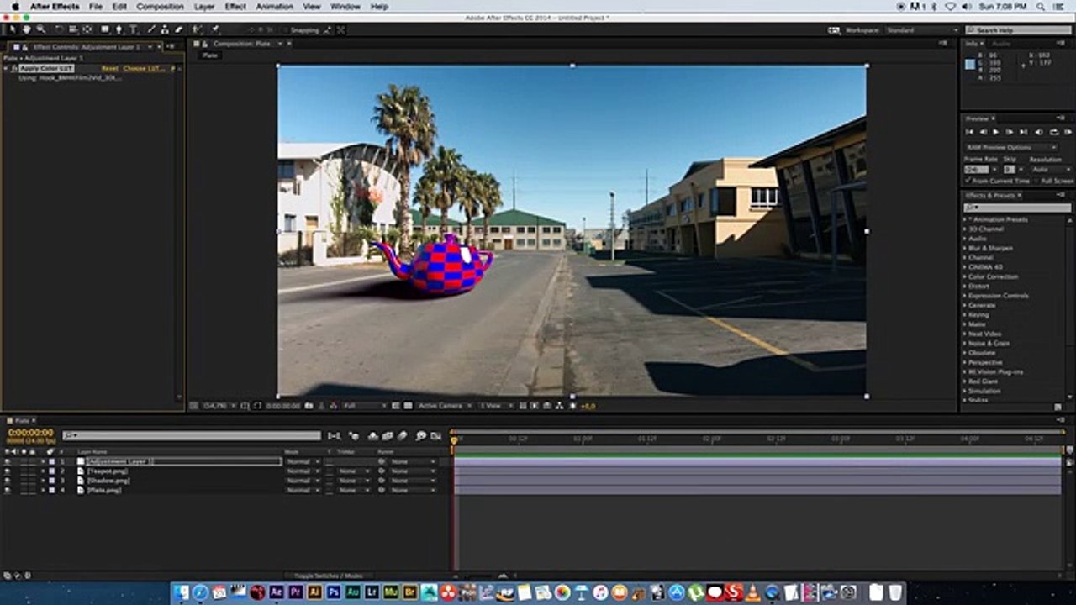The width and height of the screenshot is (1076, 605).
Task: Expand Color Correction effects category
Action: [964, 276]
